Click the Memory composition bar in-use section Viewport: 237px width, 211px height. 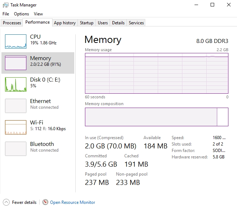(x=151, y=117)
